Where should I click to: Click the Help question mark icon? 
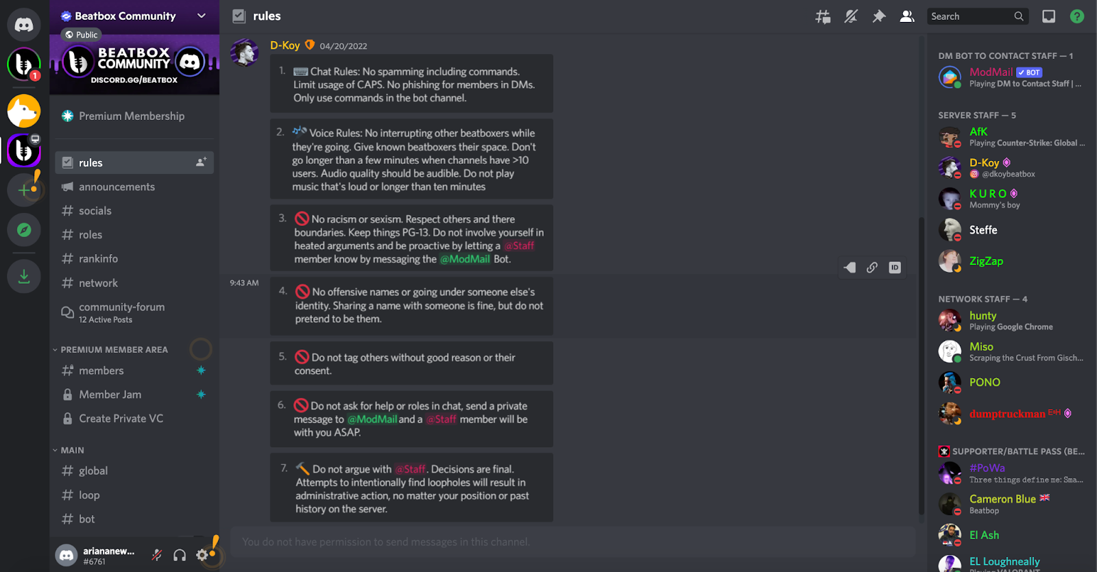[1077, 16]
